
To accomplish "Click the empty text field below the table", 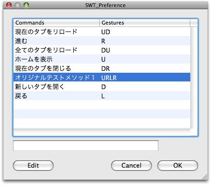I will coord(86,145).
